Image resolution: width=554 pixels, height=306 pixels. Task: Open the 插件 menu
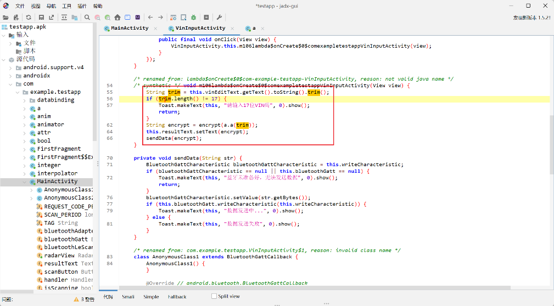click(82, 6)
